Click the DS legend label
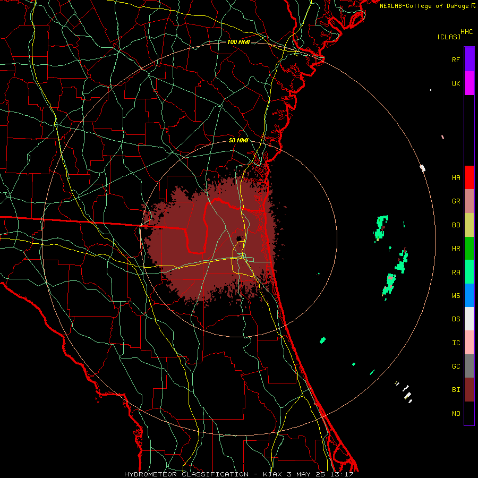Screen dimensions: 478x478 click(x=456, y=319)
